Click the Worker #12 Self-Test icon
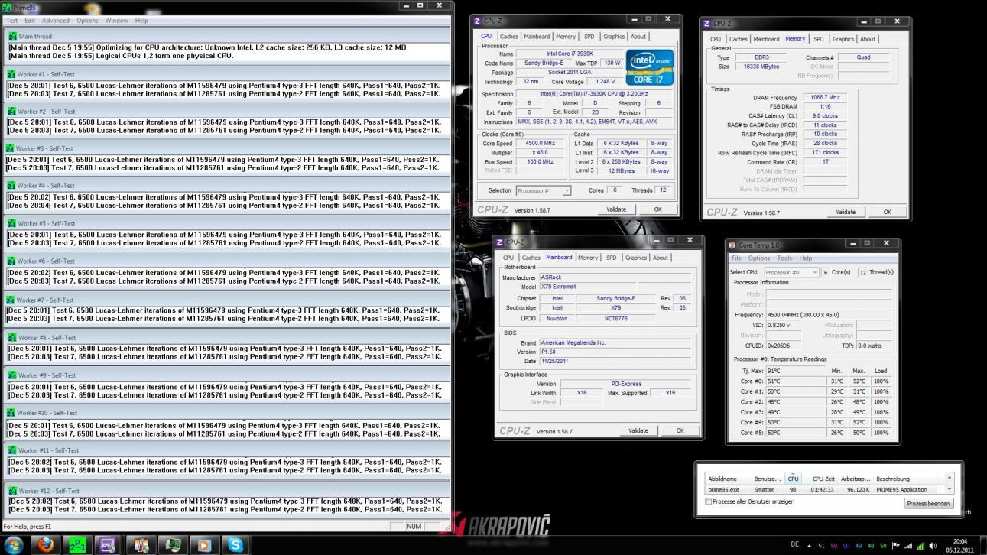 pos(12,491)
